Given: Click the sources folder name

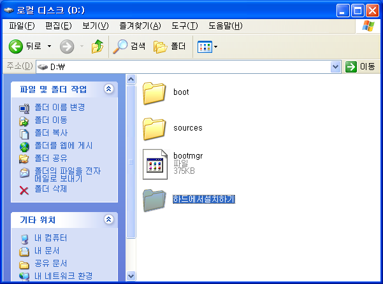Looking at the screenshot, I should [188, 128].
